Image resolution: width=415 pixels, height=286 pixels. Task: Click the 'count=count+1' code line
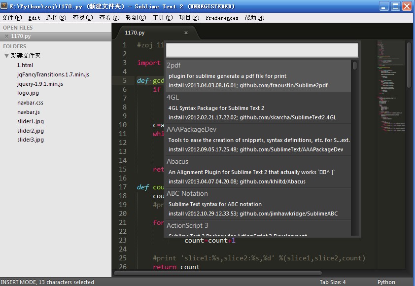pyautogui.click(x=210, y=241)
